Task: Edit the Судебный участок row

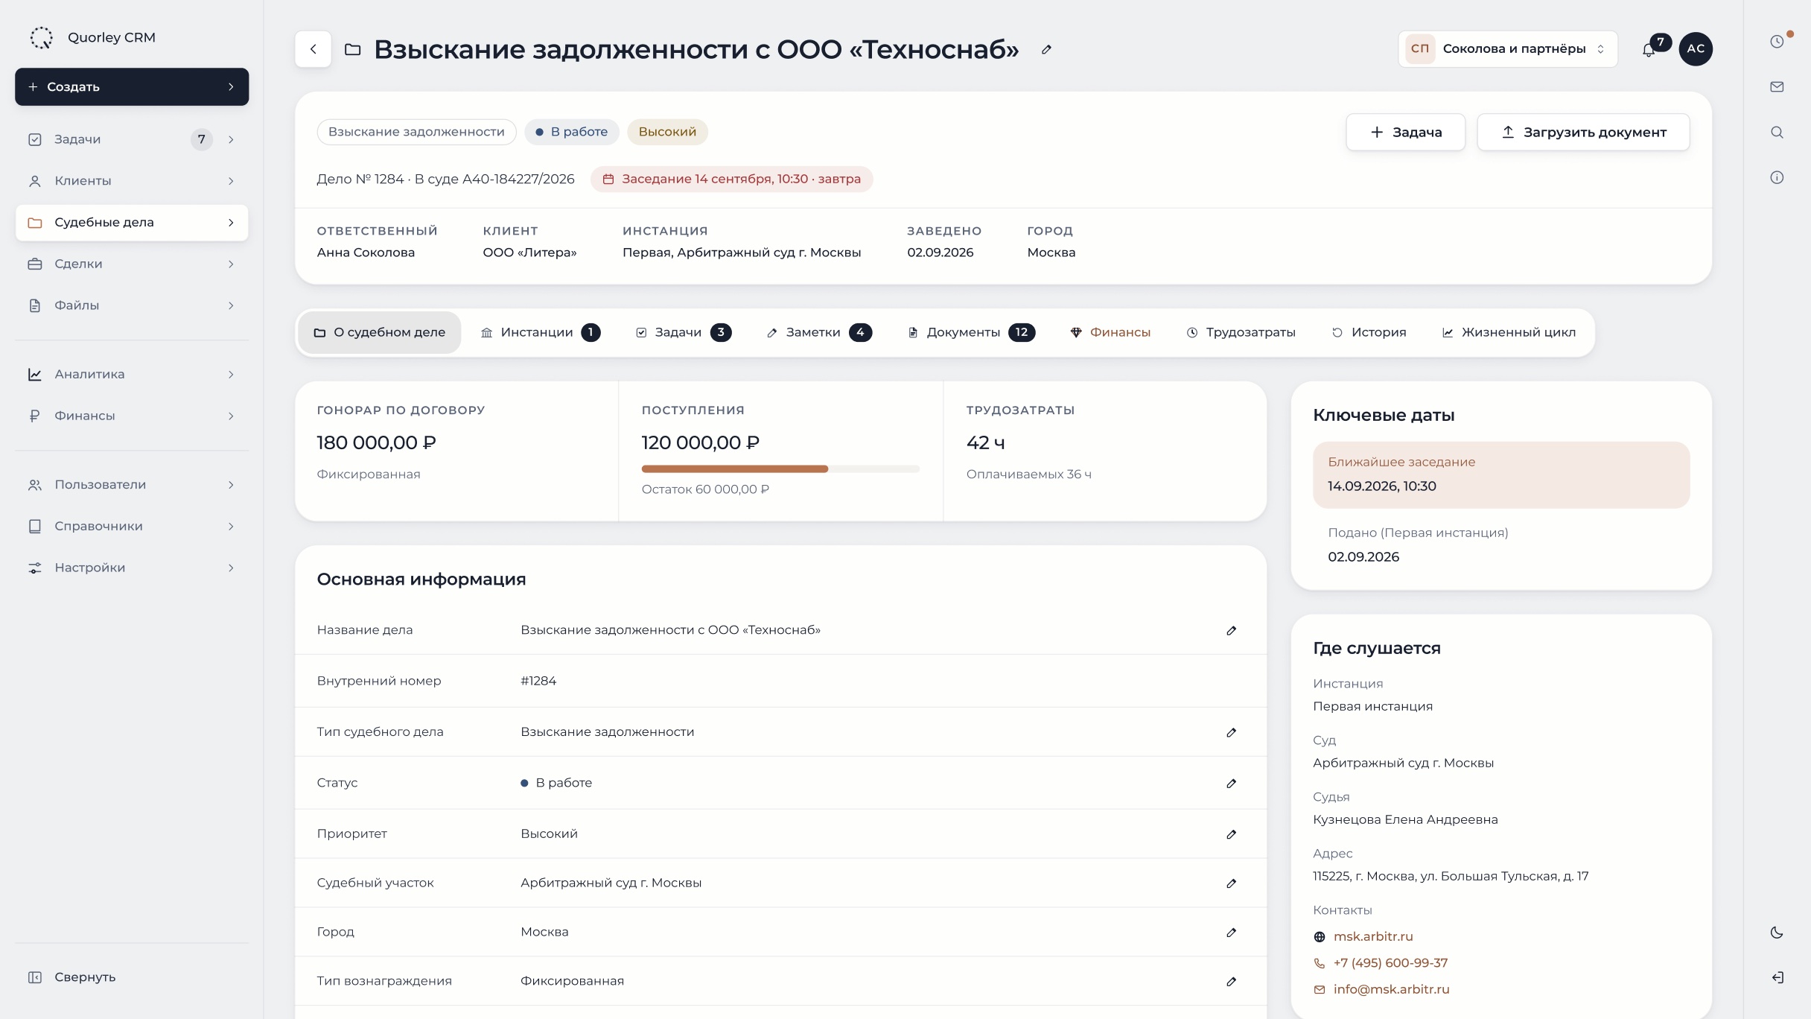Action: click(x=1231, y=883)
